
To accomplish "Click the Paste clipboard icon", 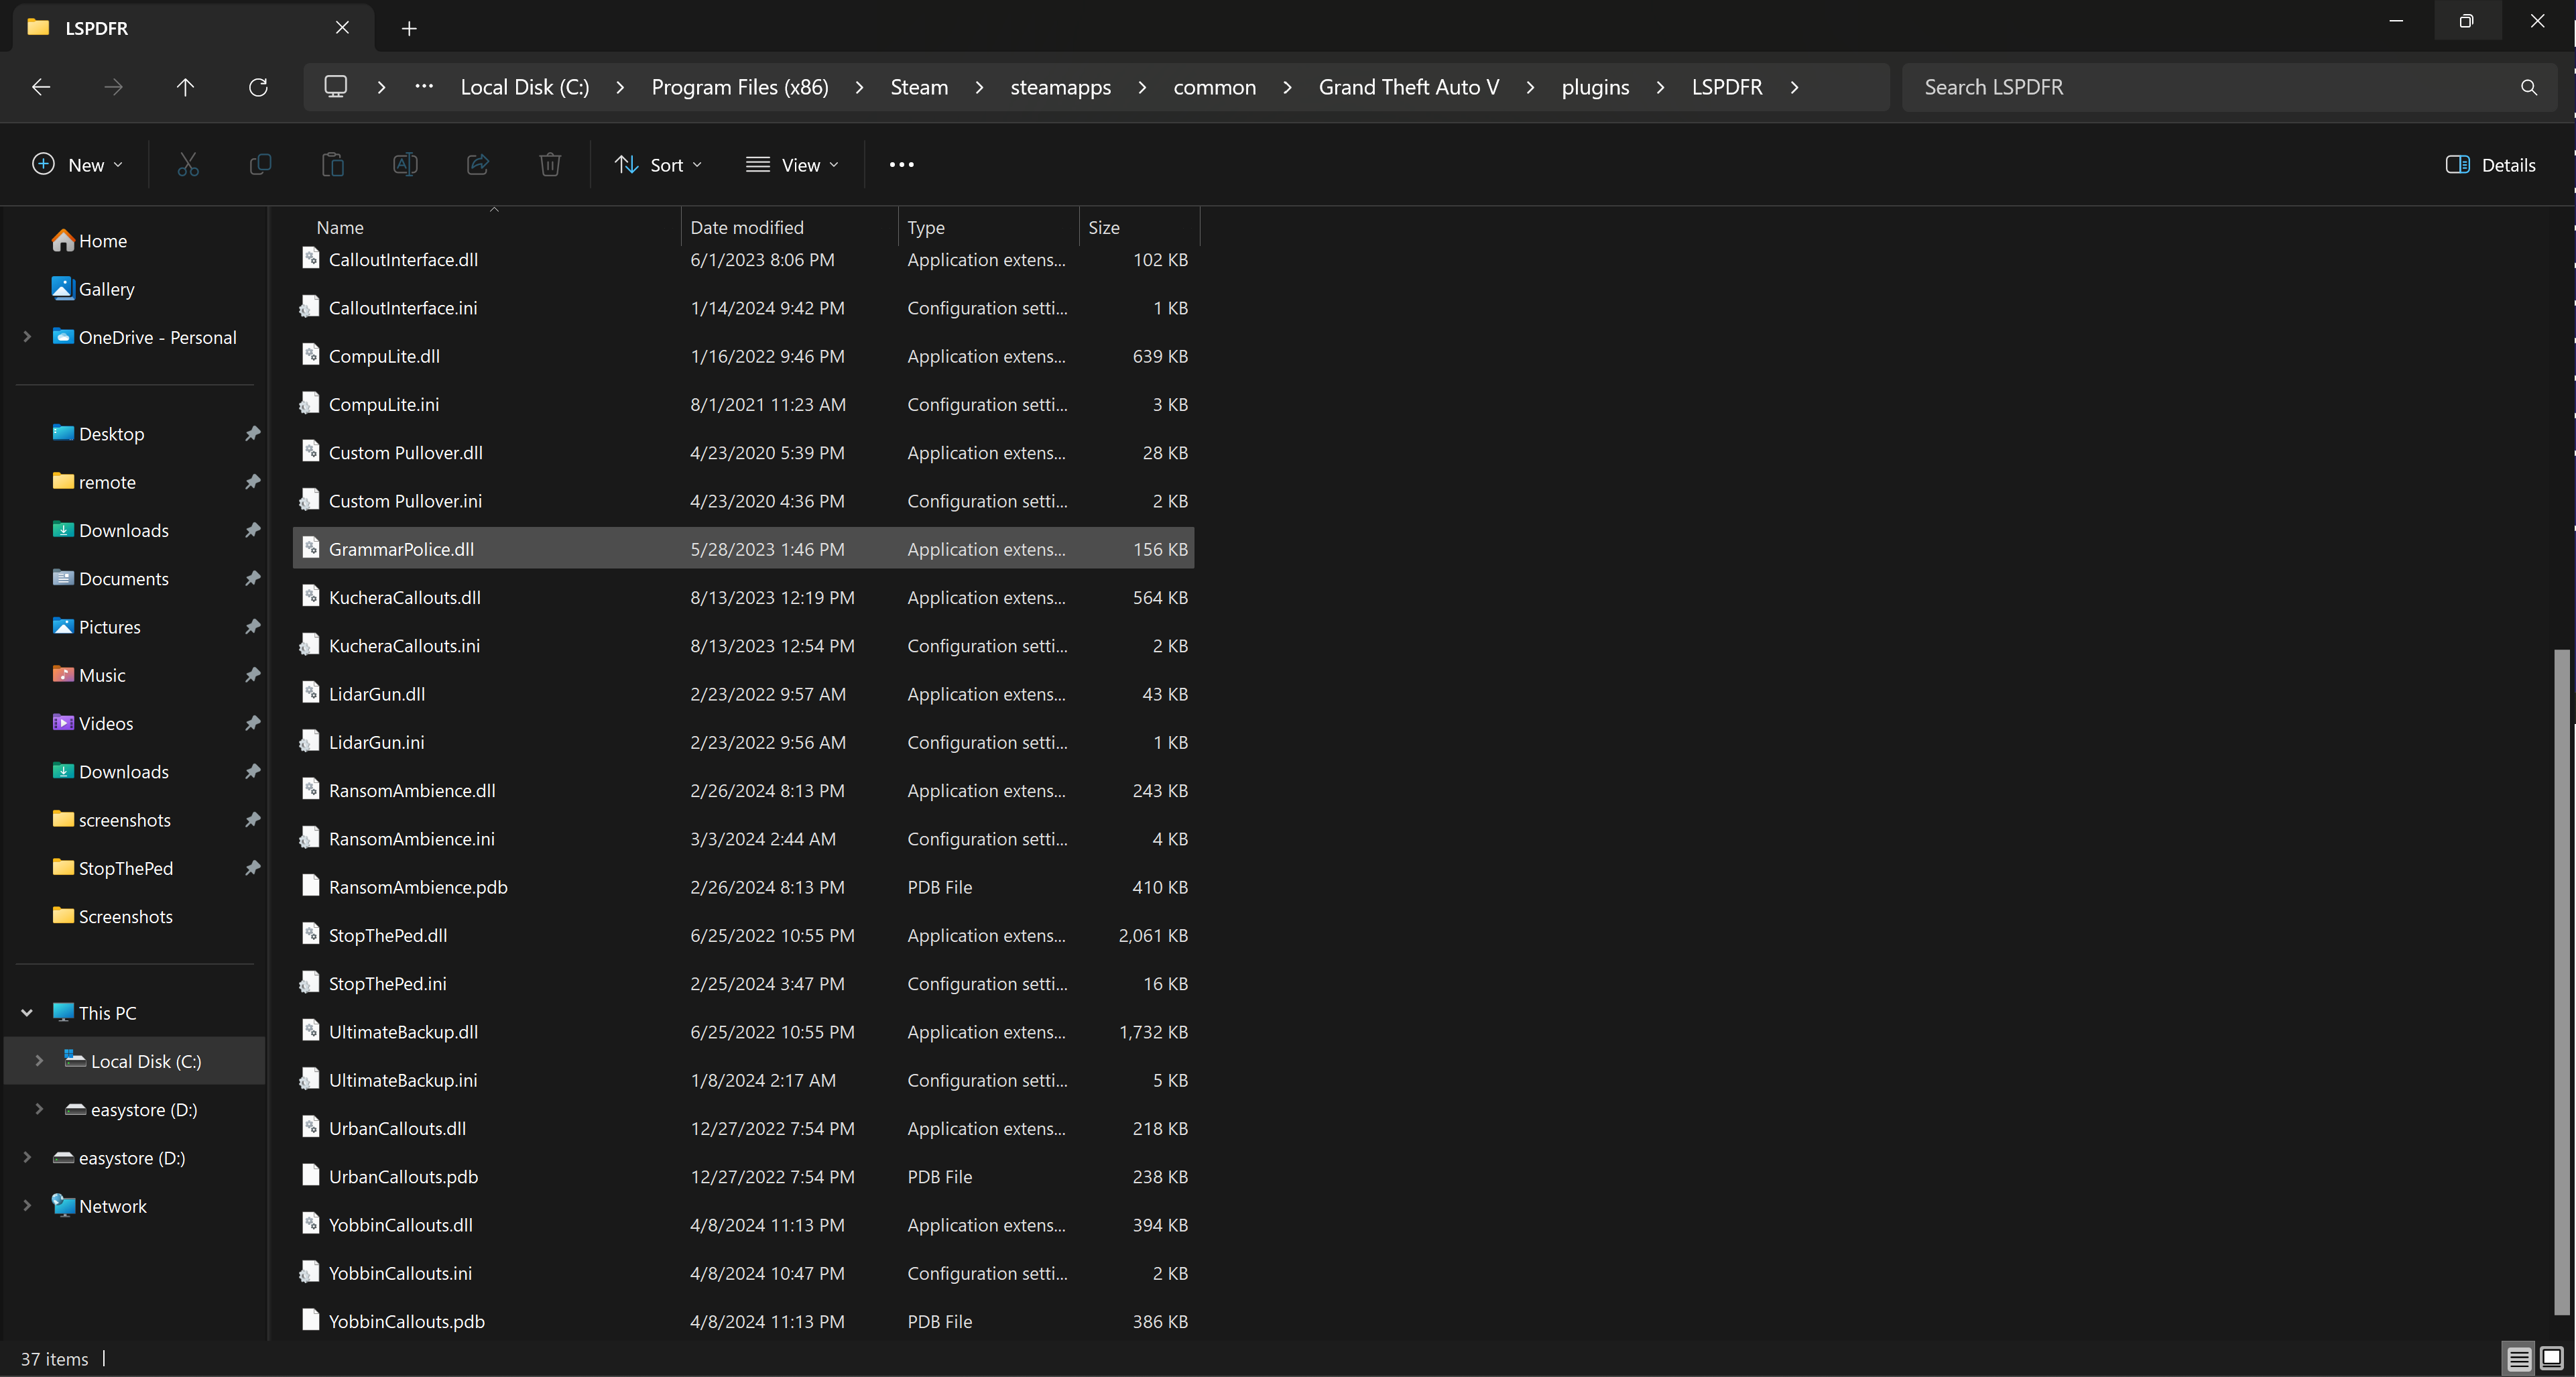I will click(332, 165).
